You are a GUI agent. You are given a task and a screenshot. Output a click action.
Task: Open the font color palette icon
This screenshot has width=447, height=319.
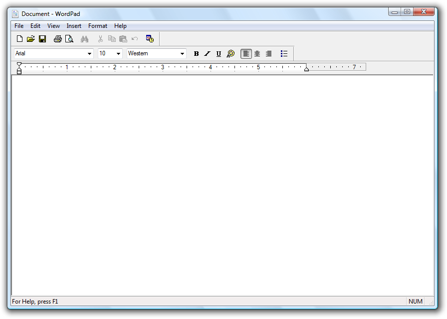(230, 53)
